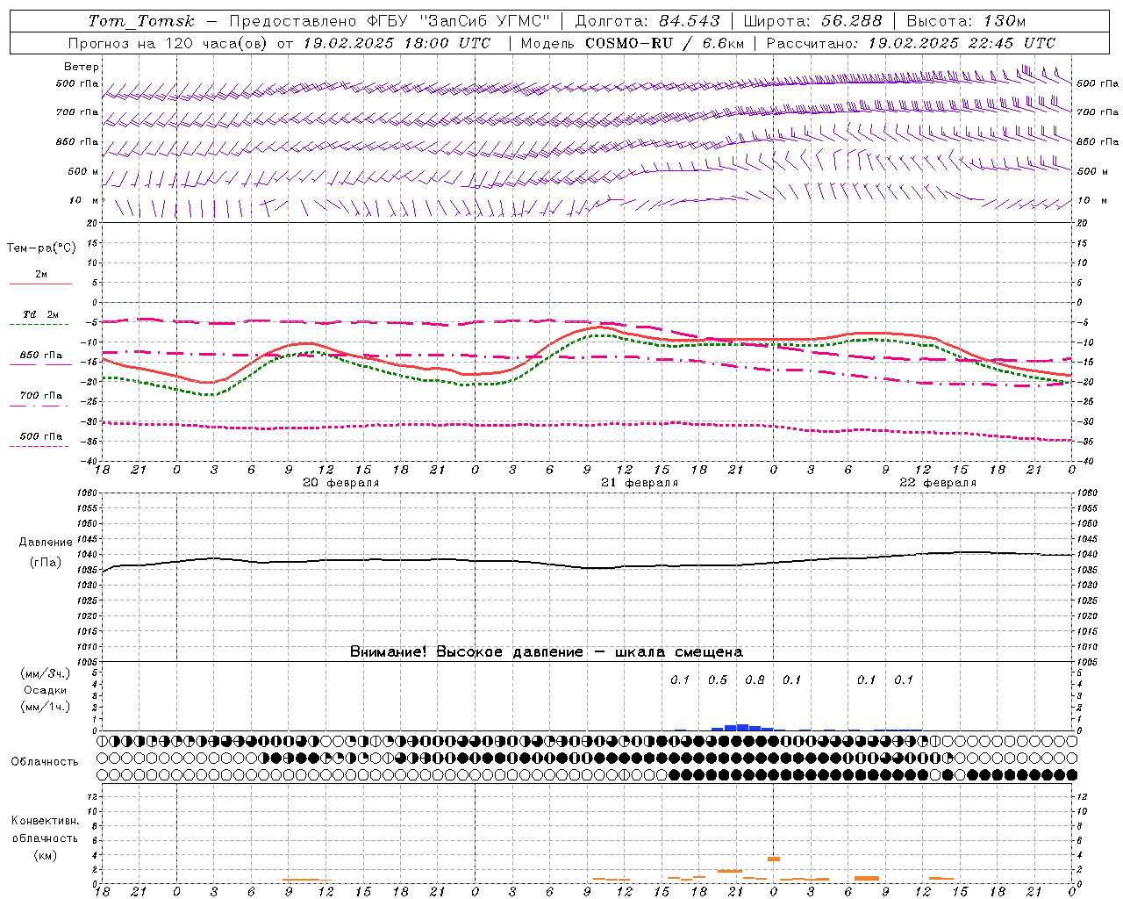The image size is (1123, 899).
Task: Click the "20 февраля" date label
Action: point(341,483)
